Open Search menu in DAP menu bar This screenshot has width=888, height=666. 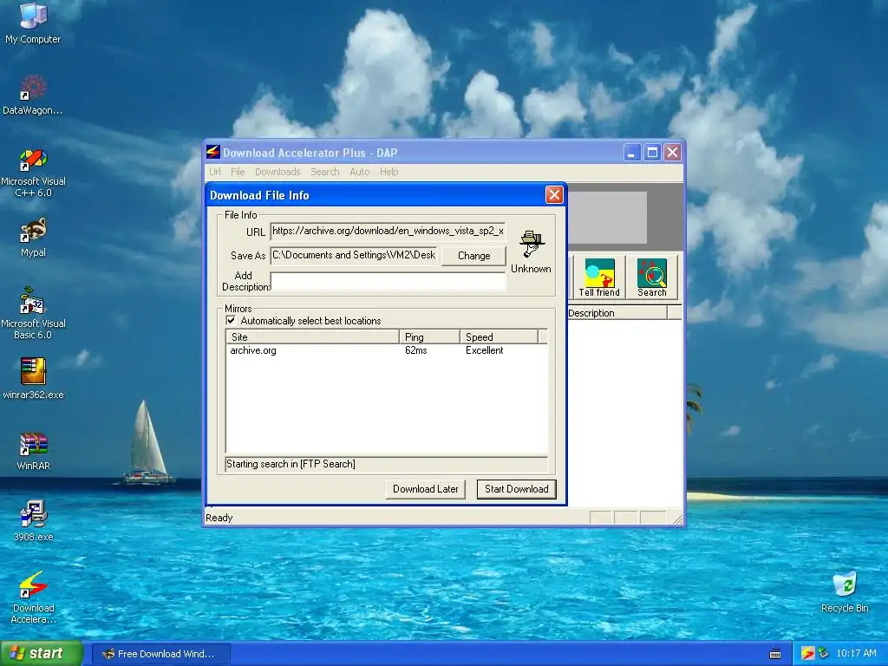[x=324, y=172]
